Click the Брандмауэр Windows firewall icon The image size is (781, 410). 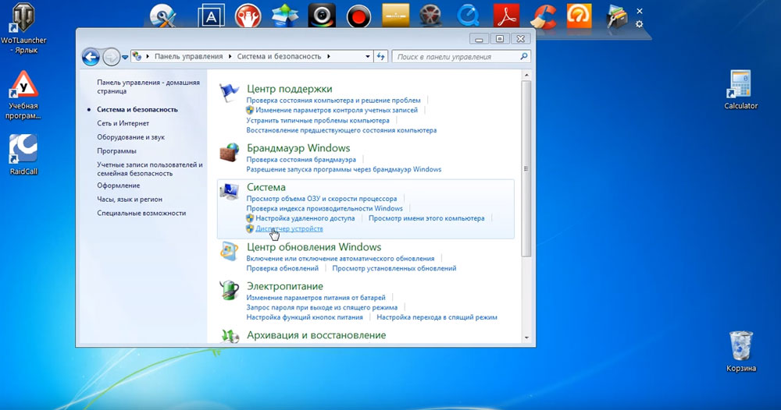[229, 152]
